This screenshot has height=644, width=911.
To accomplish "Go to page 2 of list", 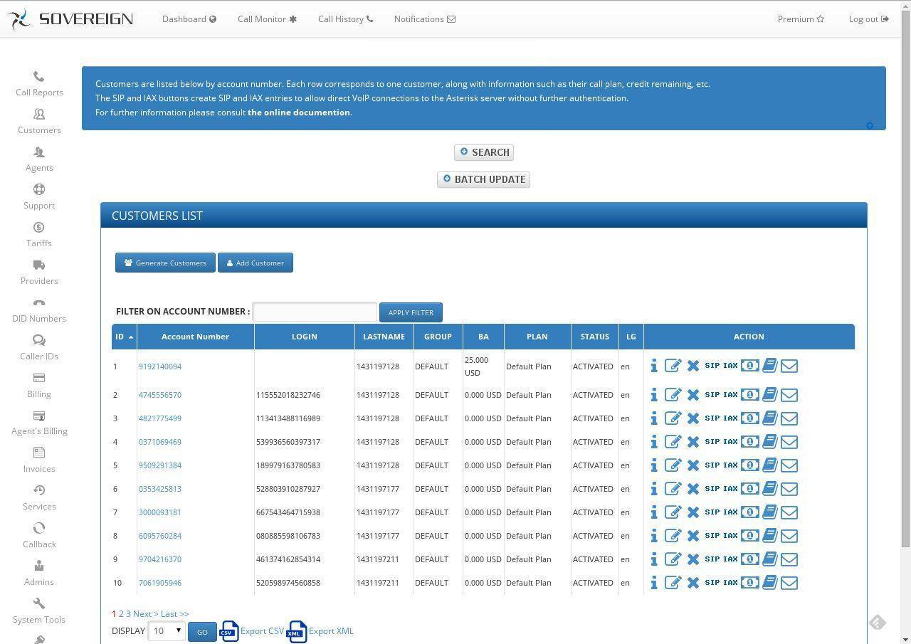I will (121, 614).
